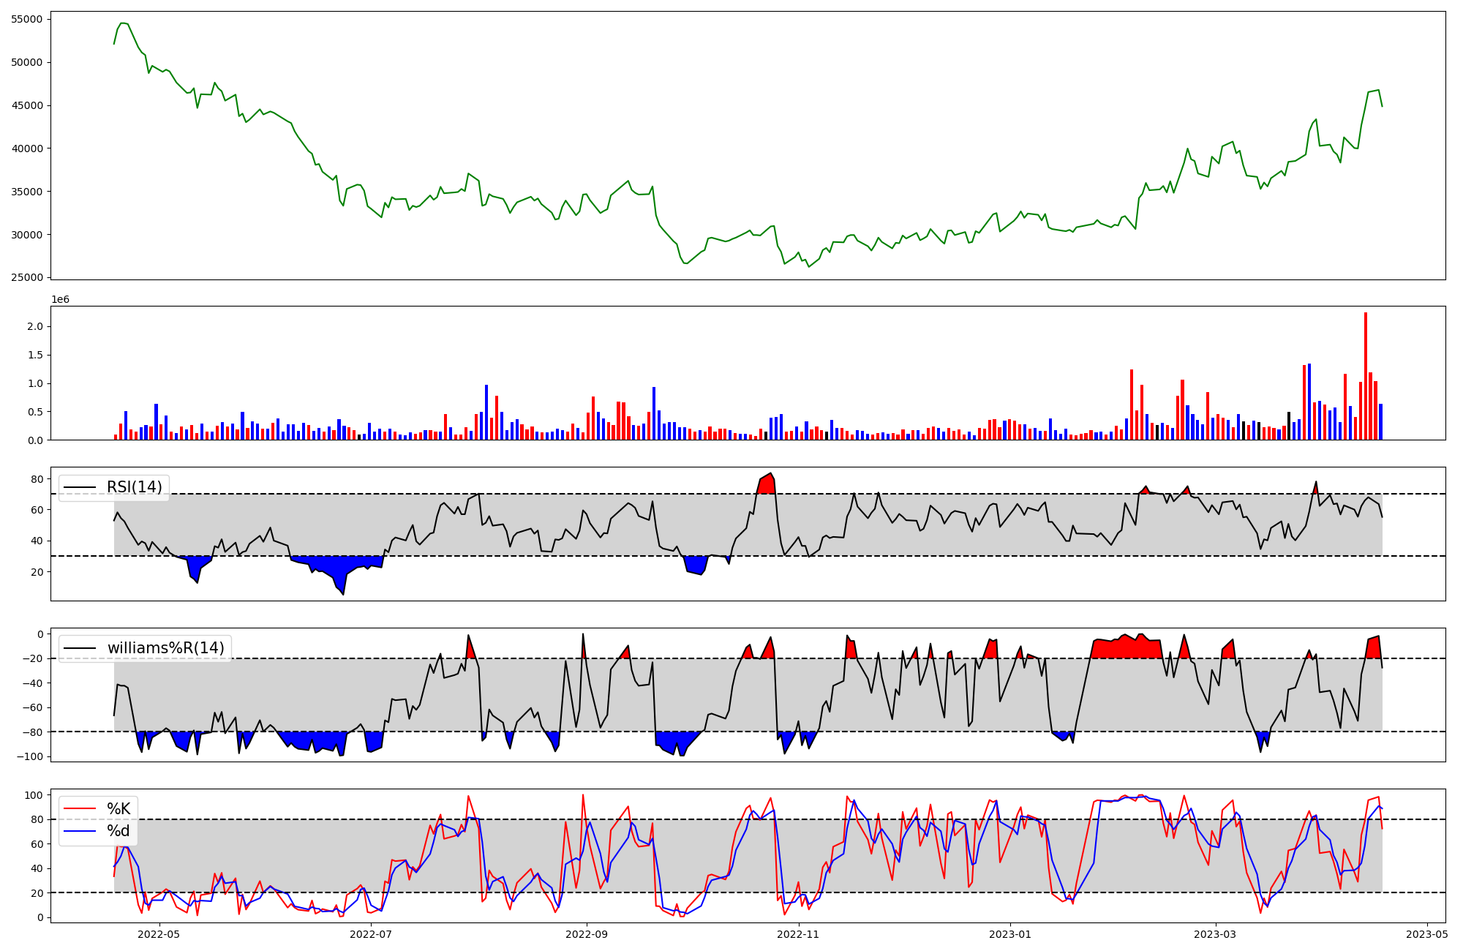This screenshot has height=951, width=1463.
Task: Click the 2022-05 x-axis date label
Action: tap(159, 934)
